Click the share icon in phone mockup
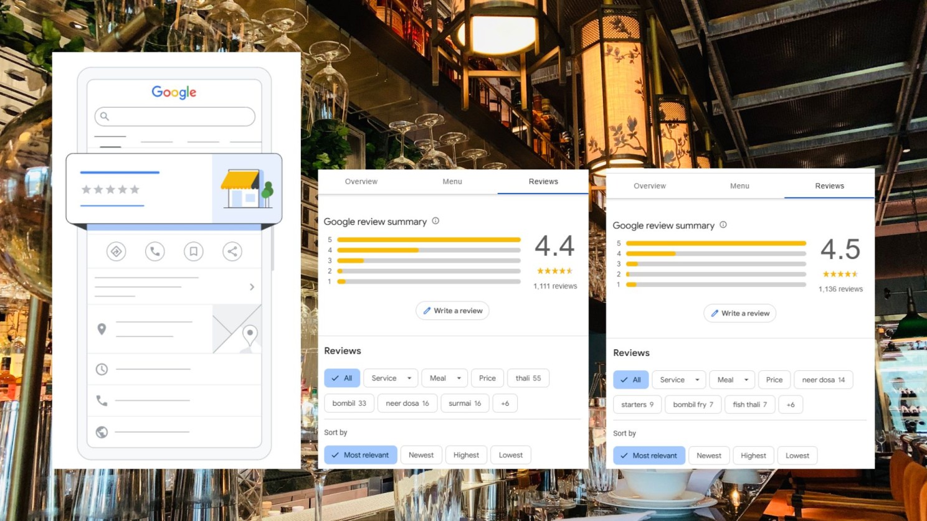 [x=232, y=251]
